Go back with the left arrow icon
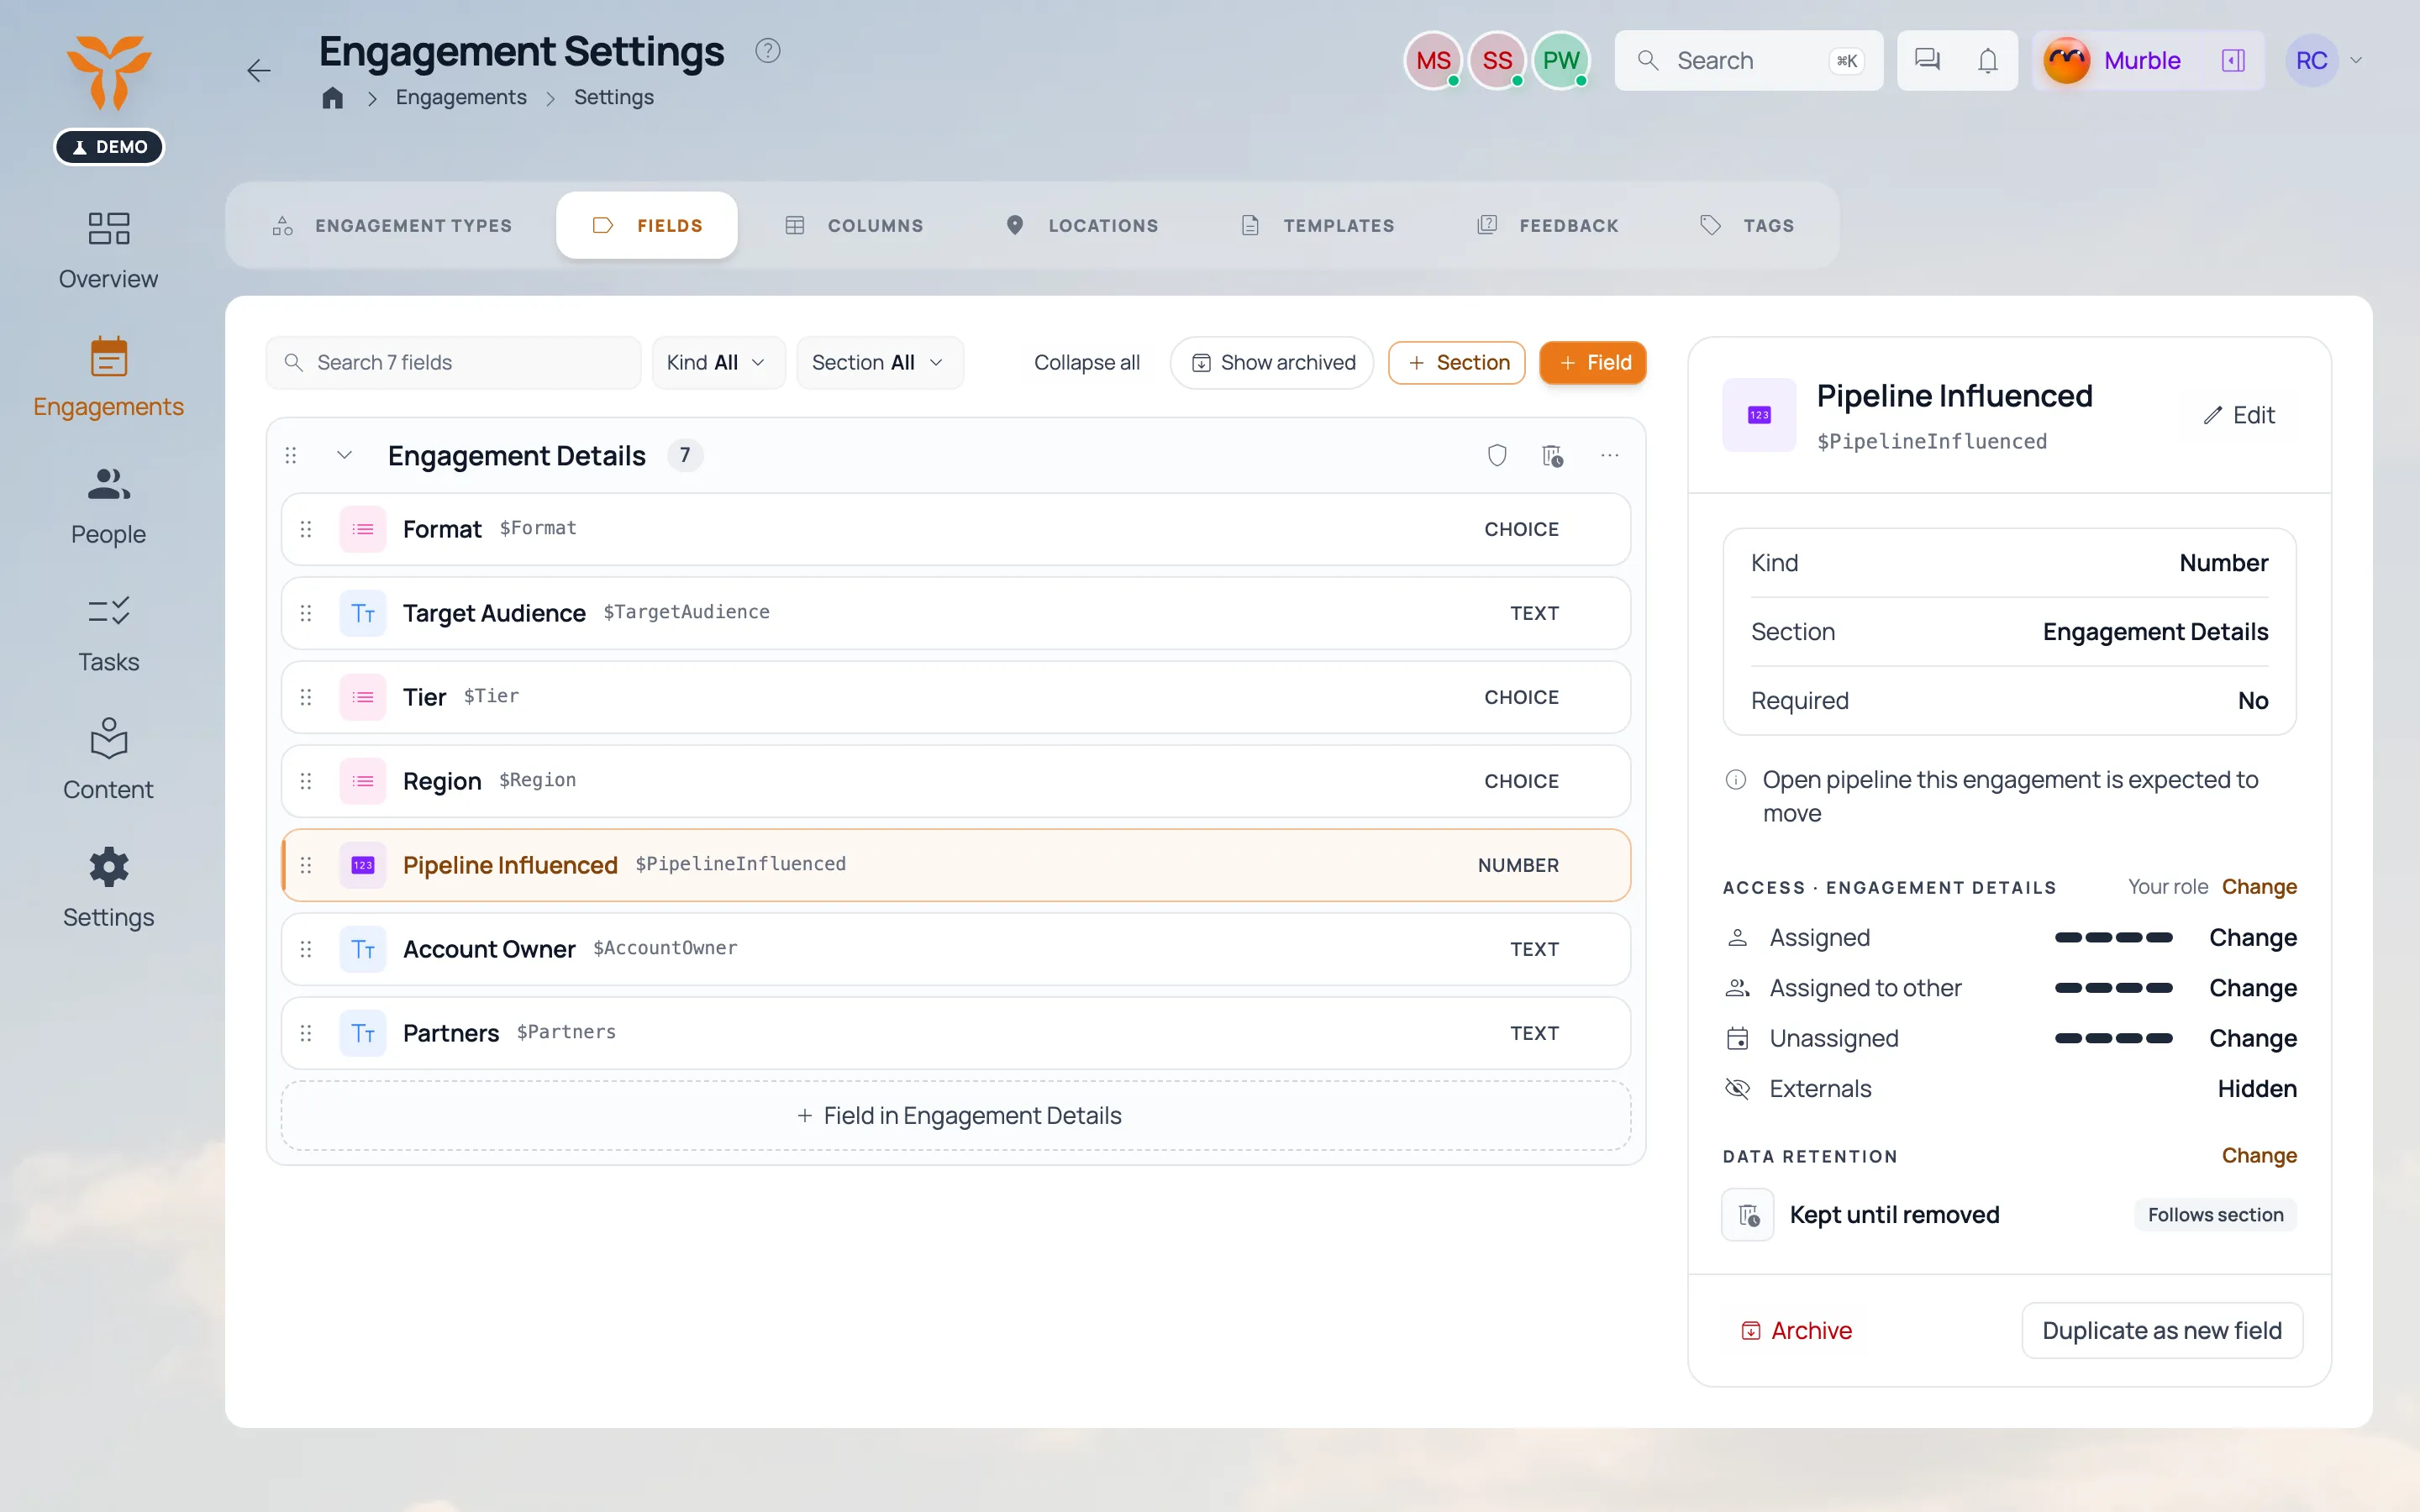 tap(259, 71)
